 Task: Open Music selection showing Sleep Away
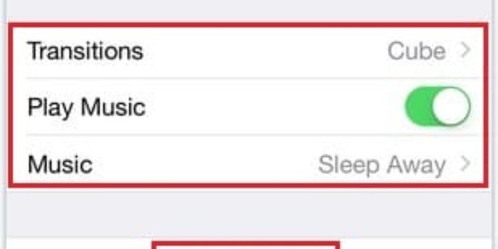click(x=249, y=164)
